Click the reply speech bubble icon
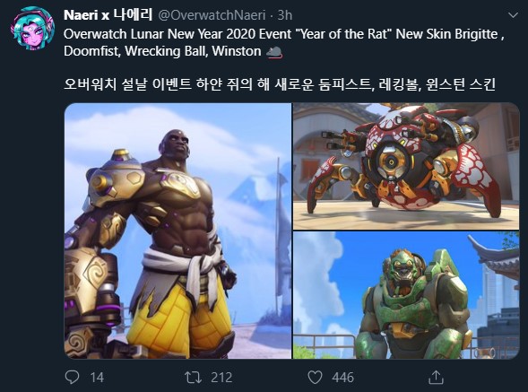Viewport: 528px width, 392px height. coord(72,377)
